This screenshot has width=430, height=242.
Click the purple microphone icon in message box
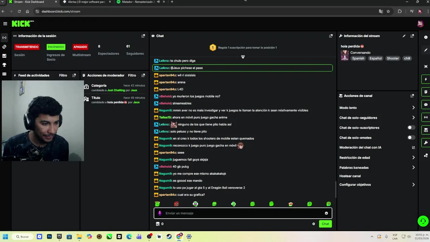160,213
